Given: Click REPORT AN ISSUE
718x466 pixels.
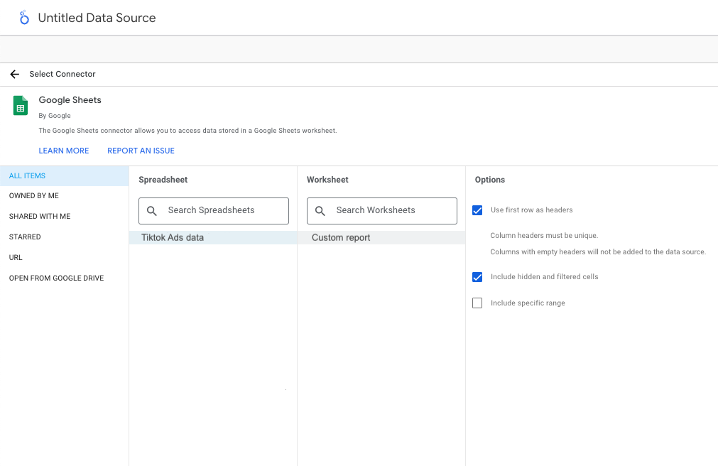Looking at the screenshot, I should (x=141, y=151).
